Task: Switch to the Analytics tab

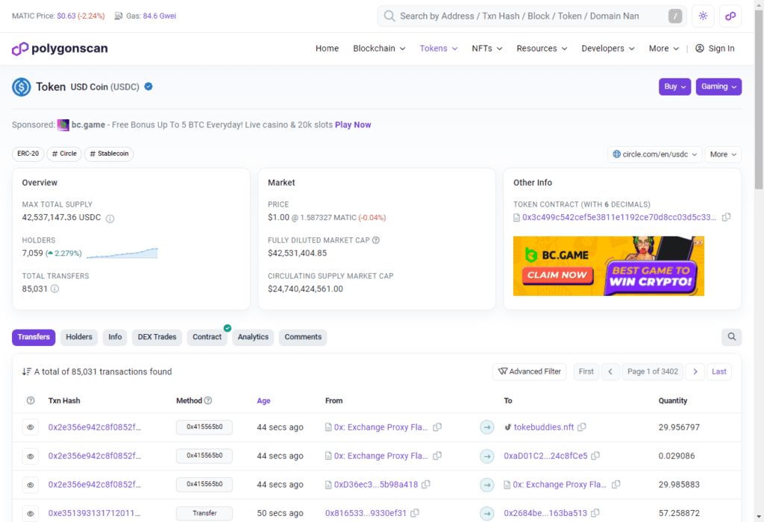Action: click(253, 337)
